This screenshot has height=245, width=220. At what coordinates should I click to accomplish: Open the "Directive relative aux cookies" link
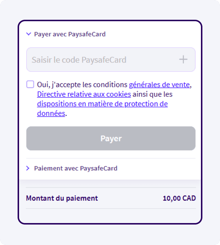pos(84,94)
